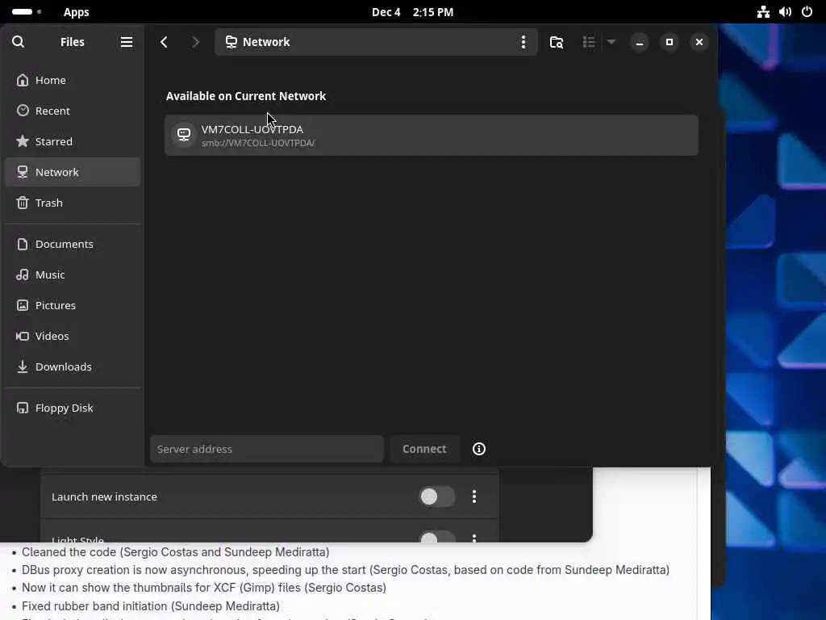Close the Files window
The height and width of the screenshot is (620, 826).
click(699, 42)
